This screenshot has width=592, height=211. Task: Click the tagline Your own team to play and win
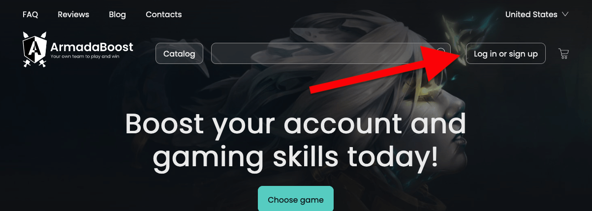point(85,57)
